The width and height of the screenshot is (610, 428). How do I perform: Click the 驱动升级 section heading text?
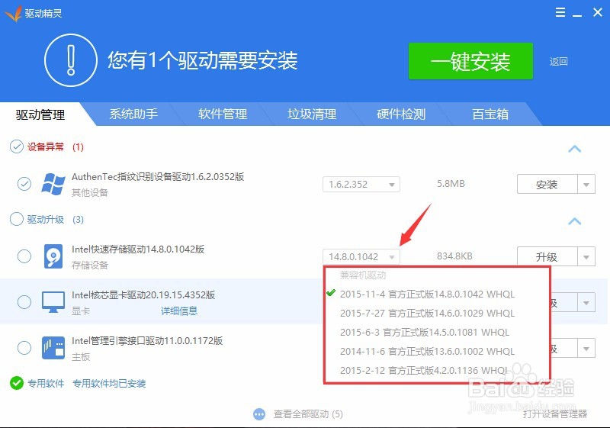(x=46, y=220)
